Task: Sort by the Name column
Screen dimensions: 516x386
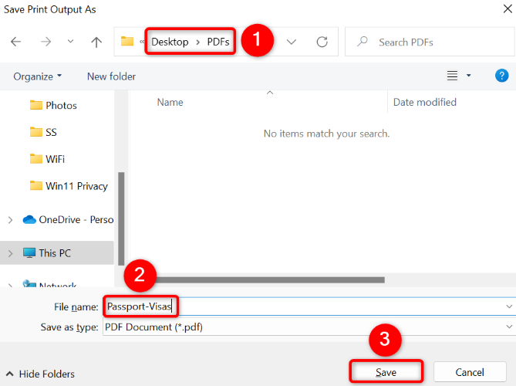Action: (x=170, y=102)
